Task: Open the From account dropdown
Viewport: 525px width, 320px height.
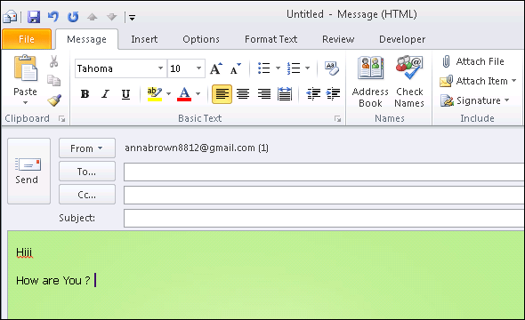Action: [87, 148]
